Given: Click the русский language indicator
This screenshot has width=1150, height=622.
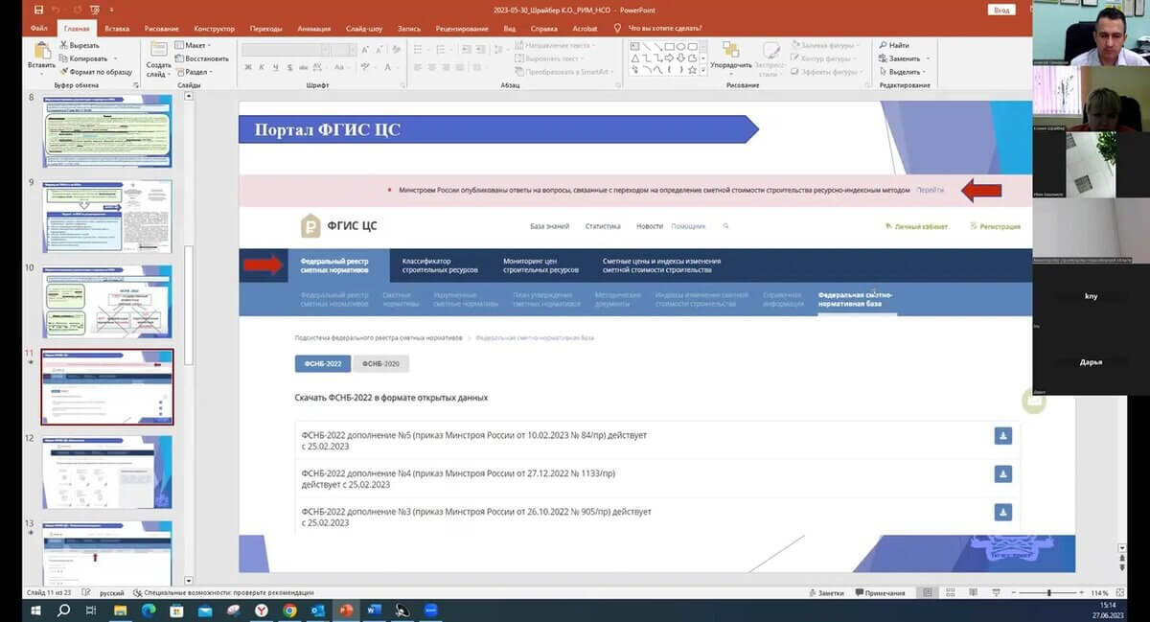Looking at the screenshot, I should (x=112, y=593).
